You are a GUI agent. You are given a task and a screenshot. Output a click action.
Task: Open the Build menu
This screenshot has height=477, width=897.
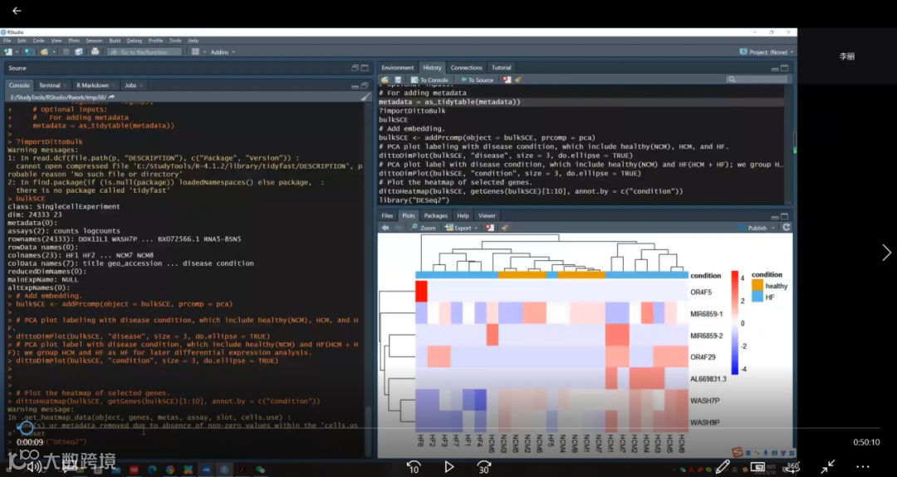pyautogui.click(x=115, y=41)
